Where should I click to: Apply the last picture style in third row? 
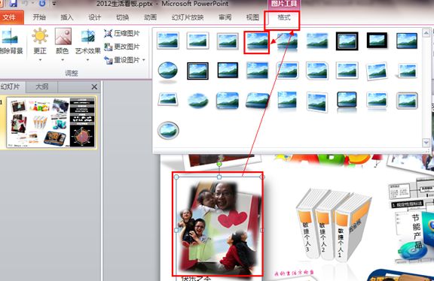407,101
